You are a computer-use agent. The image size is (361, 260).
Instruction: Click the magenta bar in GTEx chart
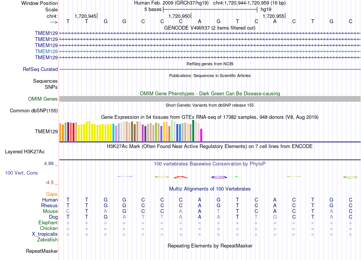pyautogui.click(x=201, y=135)
